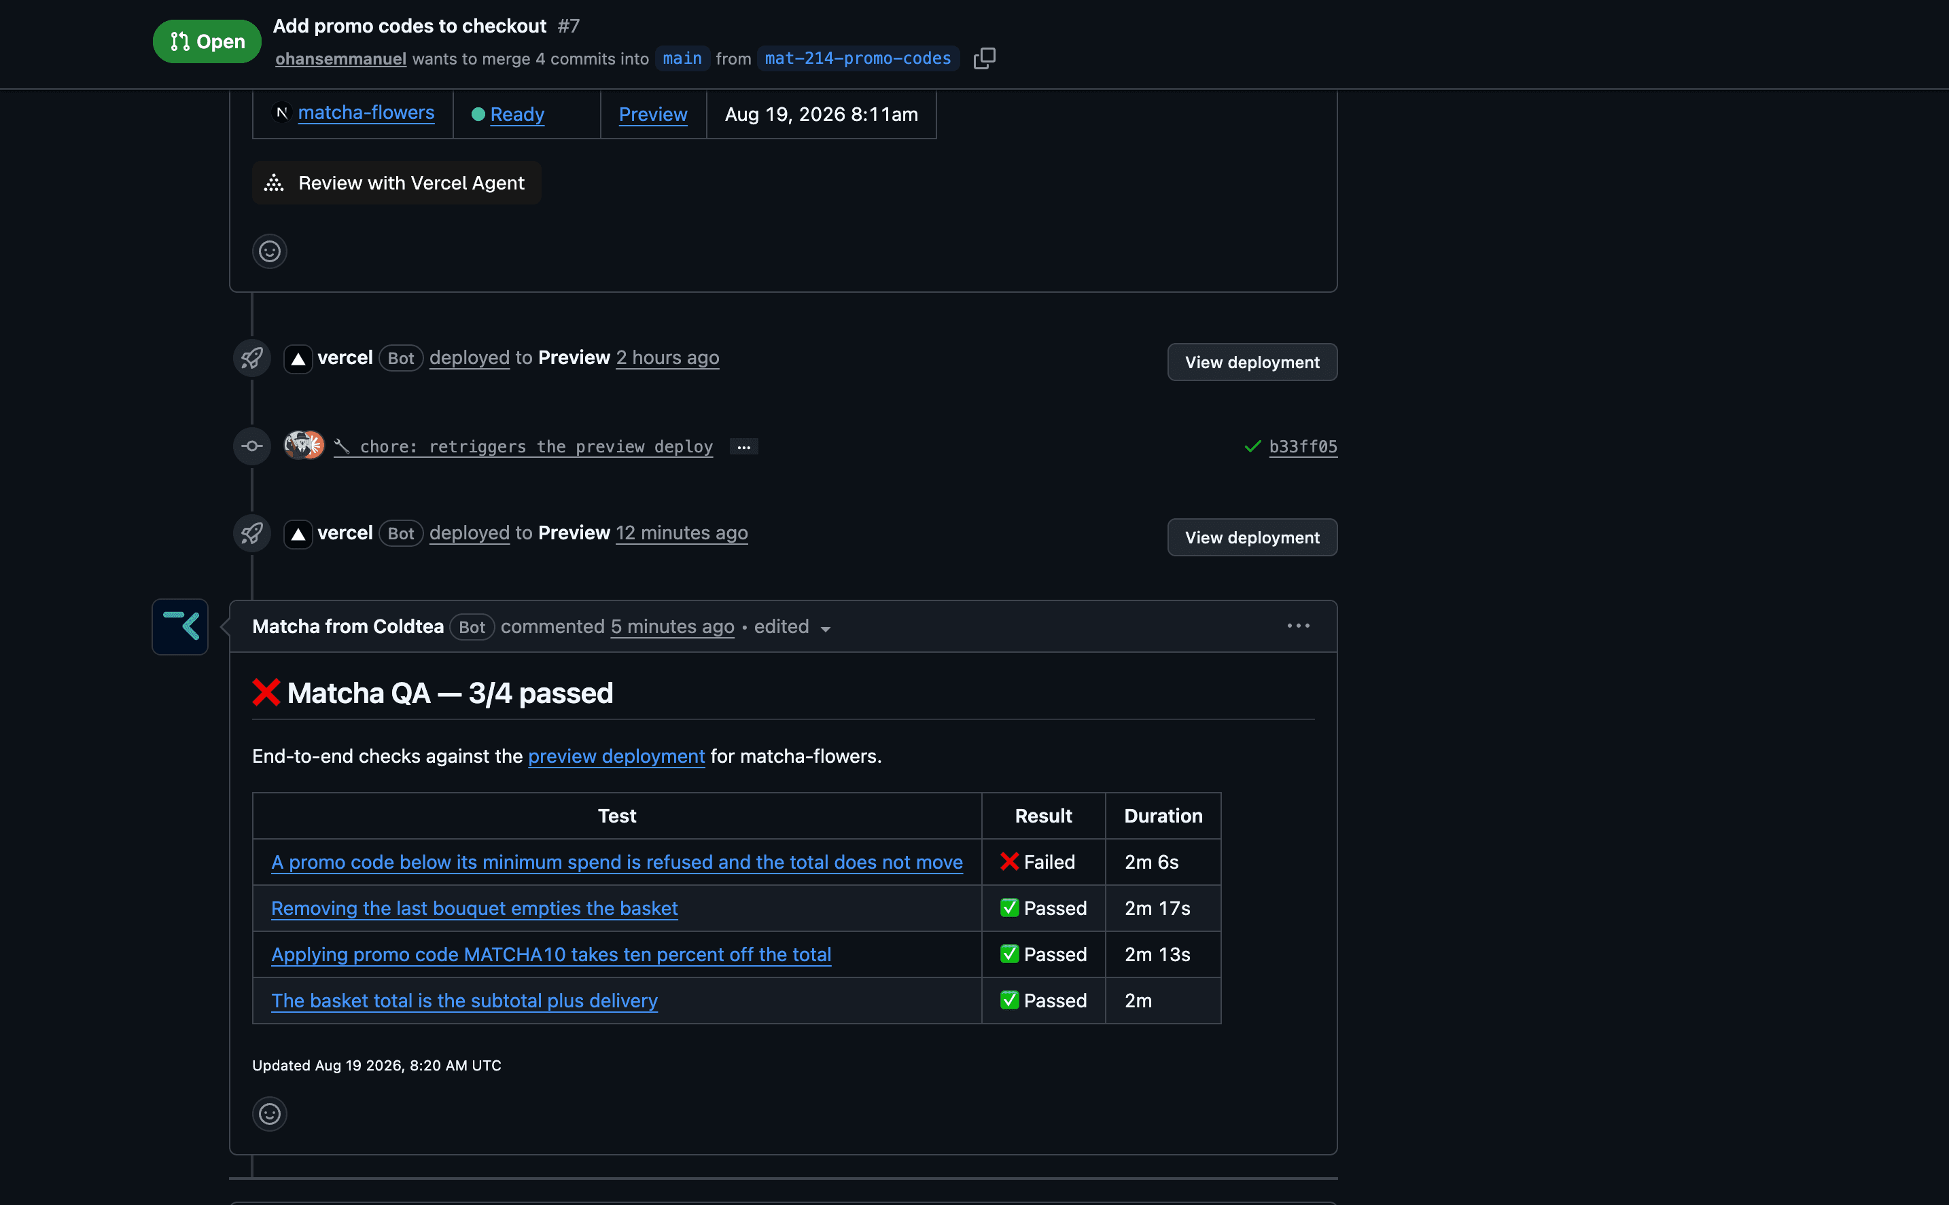
Task: Select the mat-214-promo-codes branch label
Action: click(x=858, y=58)
